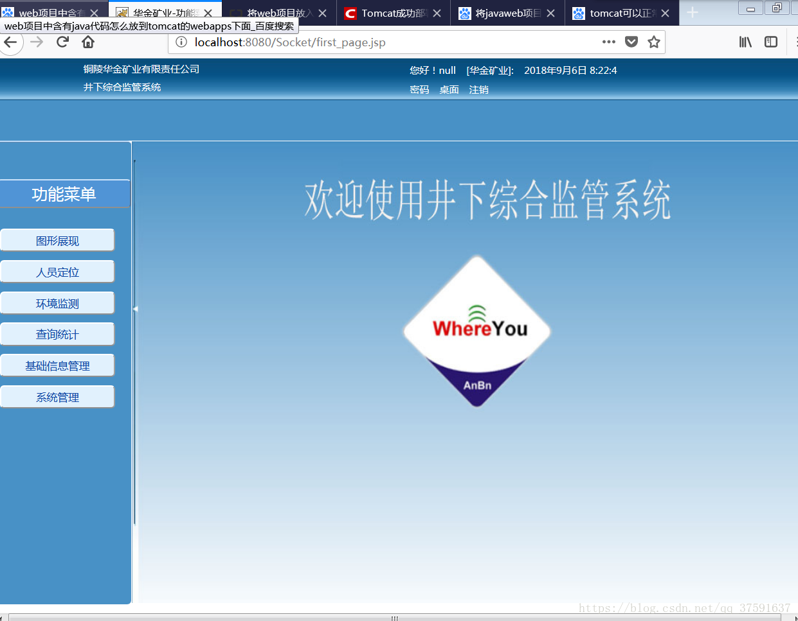
Task: Click the 井下综合监管系统 subtitle text
Action: pos(122,87)
